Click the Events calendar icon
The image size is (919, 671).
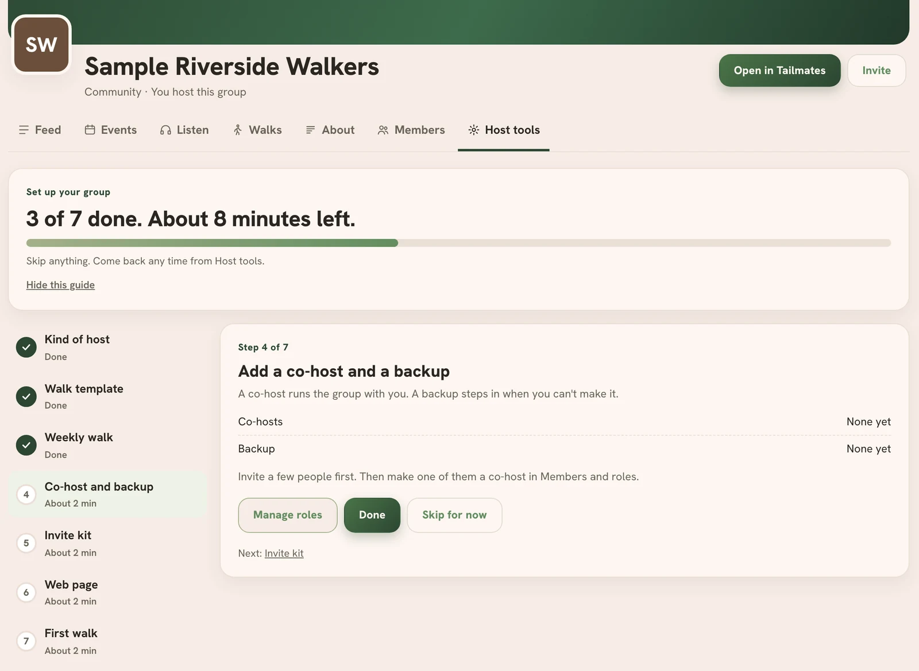pos(90,130)
